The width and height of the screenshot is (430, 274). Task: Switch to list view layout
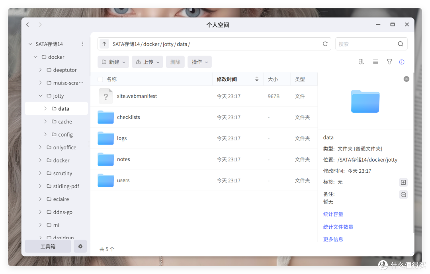pyautogui.click(x=375, y=62)
